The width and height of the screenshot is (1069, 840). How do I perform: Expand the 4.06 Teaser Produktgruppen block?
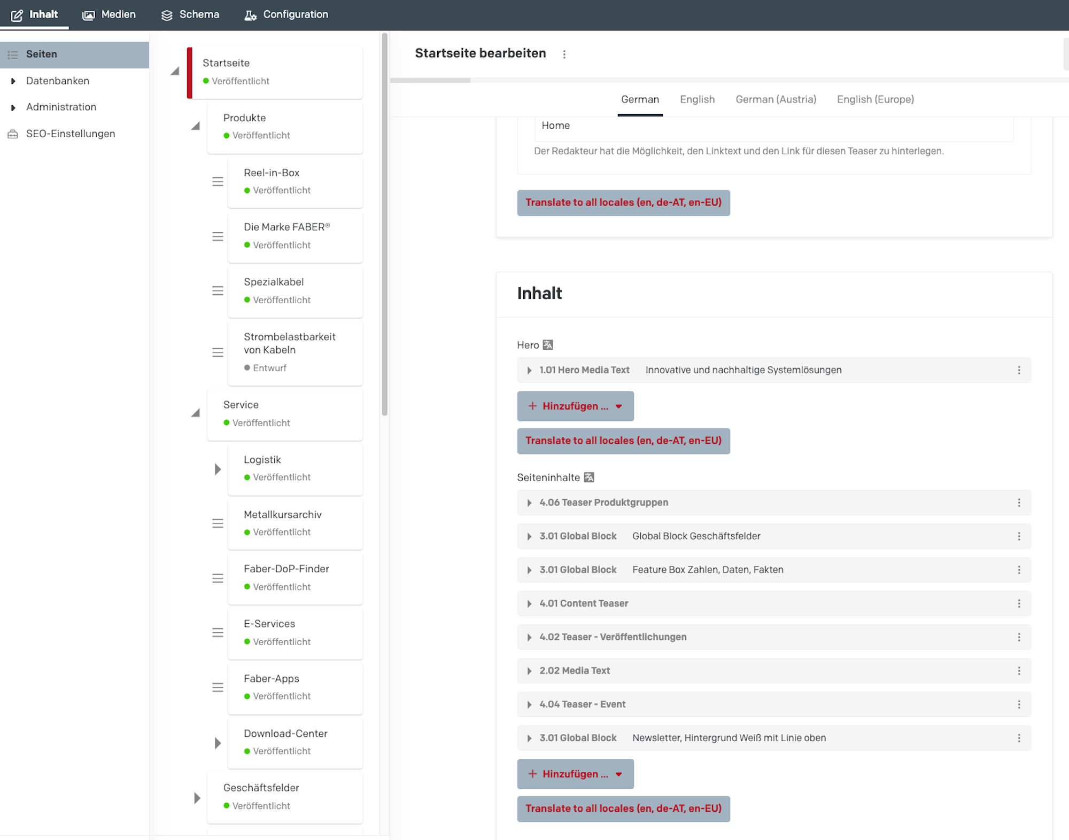pos(529,503)
